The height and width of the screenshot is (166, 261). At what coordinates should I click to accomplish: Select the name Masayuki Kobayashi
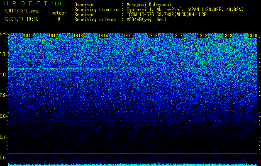point(149,5)
